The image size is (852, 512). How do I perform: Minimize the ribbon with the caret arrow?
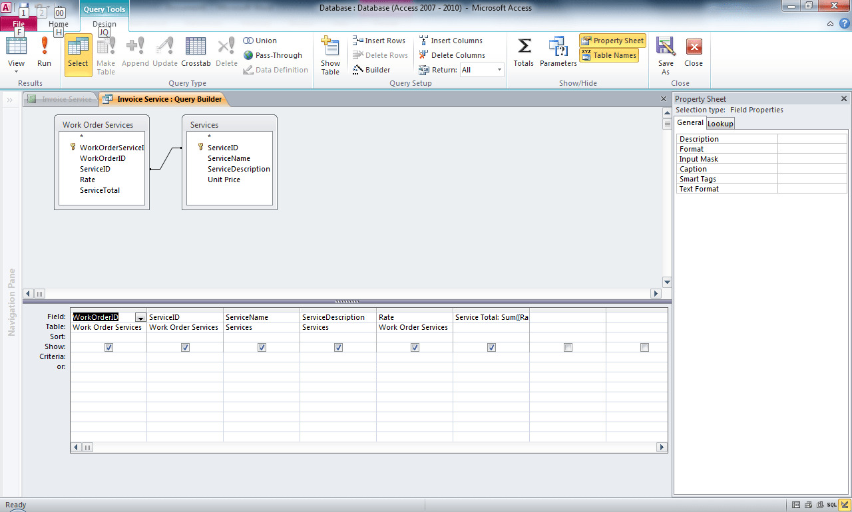(x=830, y=23)
